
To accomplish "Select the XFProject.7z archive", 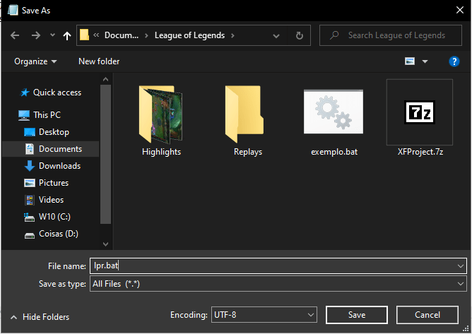I will click(420, 118).
